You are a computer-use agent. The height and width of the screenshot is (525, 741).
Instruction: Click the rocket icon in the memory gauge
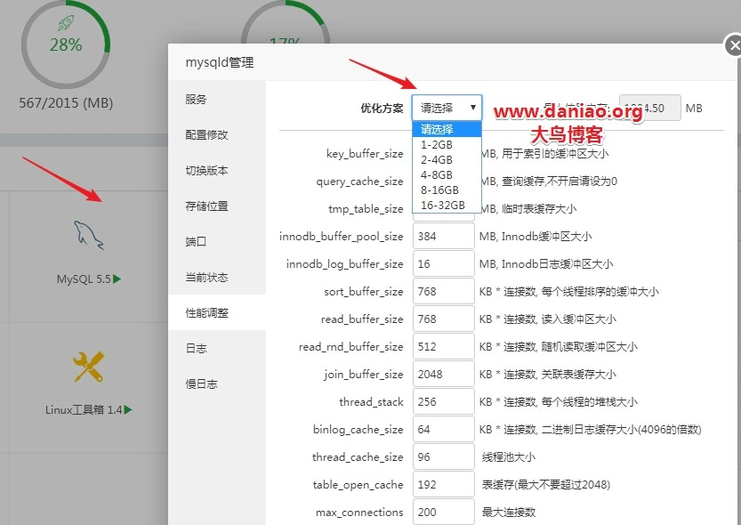click(x=66, y=24)
